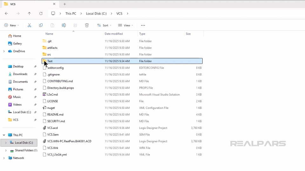Select the Directory.build.props file
Image resolution: width=305 pixels, height=171 pixels.
point(122,88)
